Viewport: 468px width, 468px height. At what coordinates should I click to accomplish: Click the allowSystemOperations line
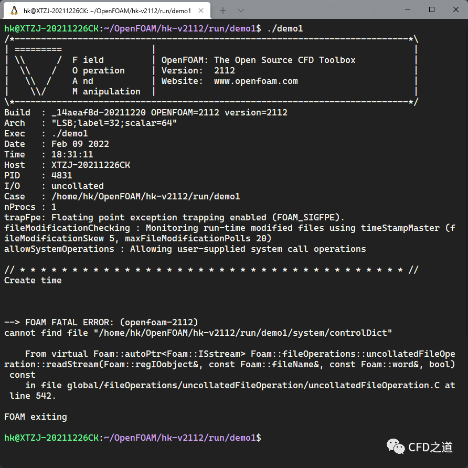185,249
